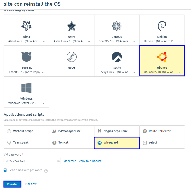Open the Debian 9 version dropdown

click(180, 41)
